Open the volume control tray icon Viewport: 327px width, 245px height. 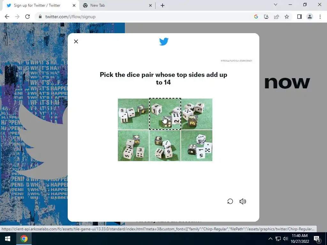coord(285,239)
